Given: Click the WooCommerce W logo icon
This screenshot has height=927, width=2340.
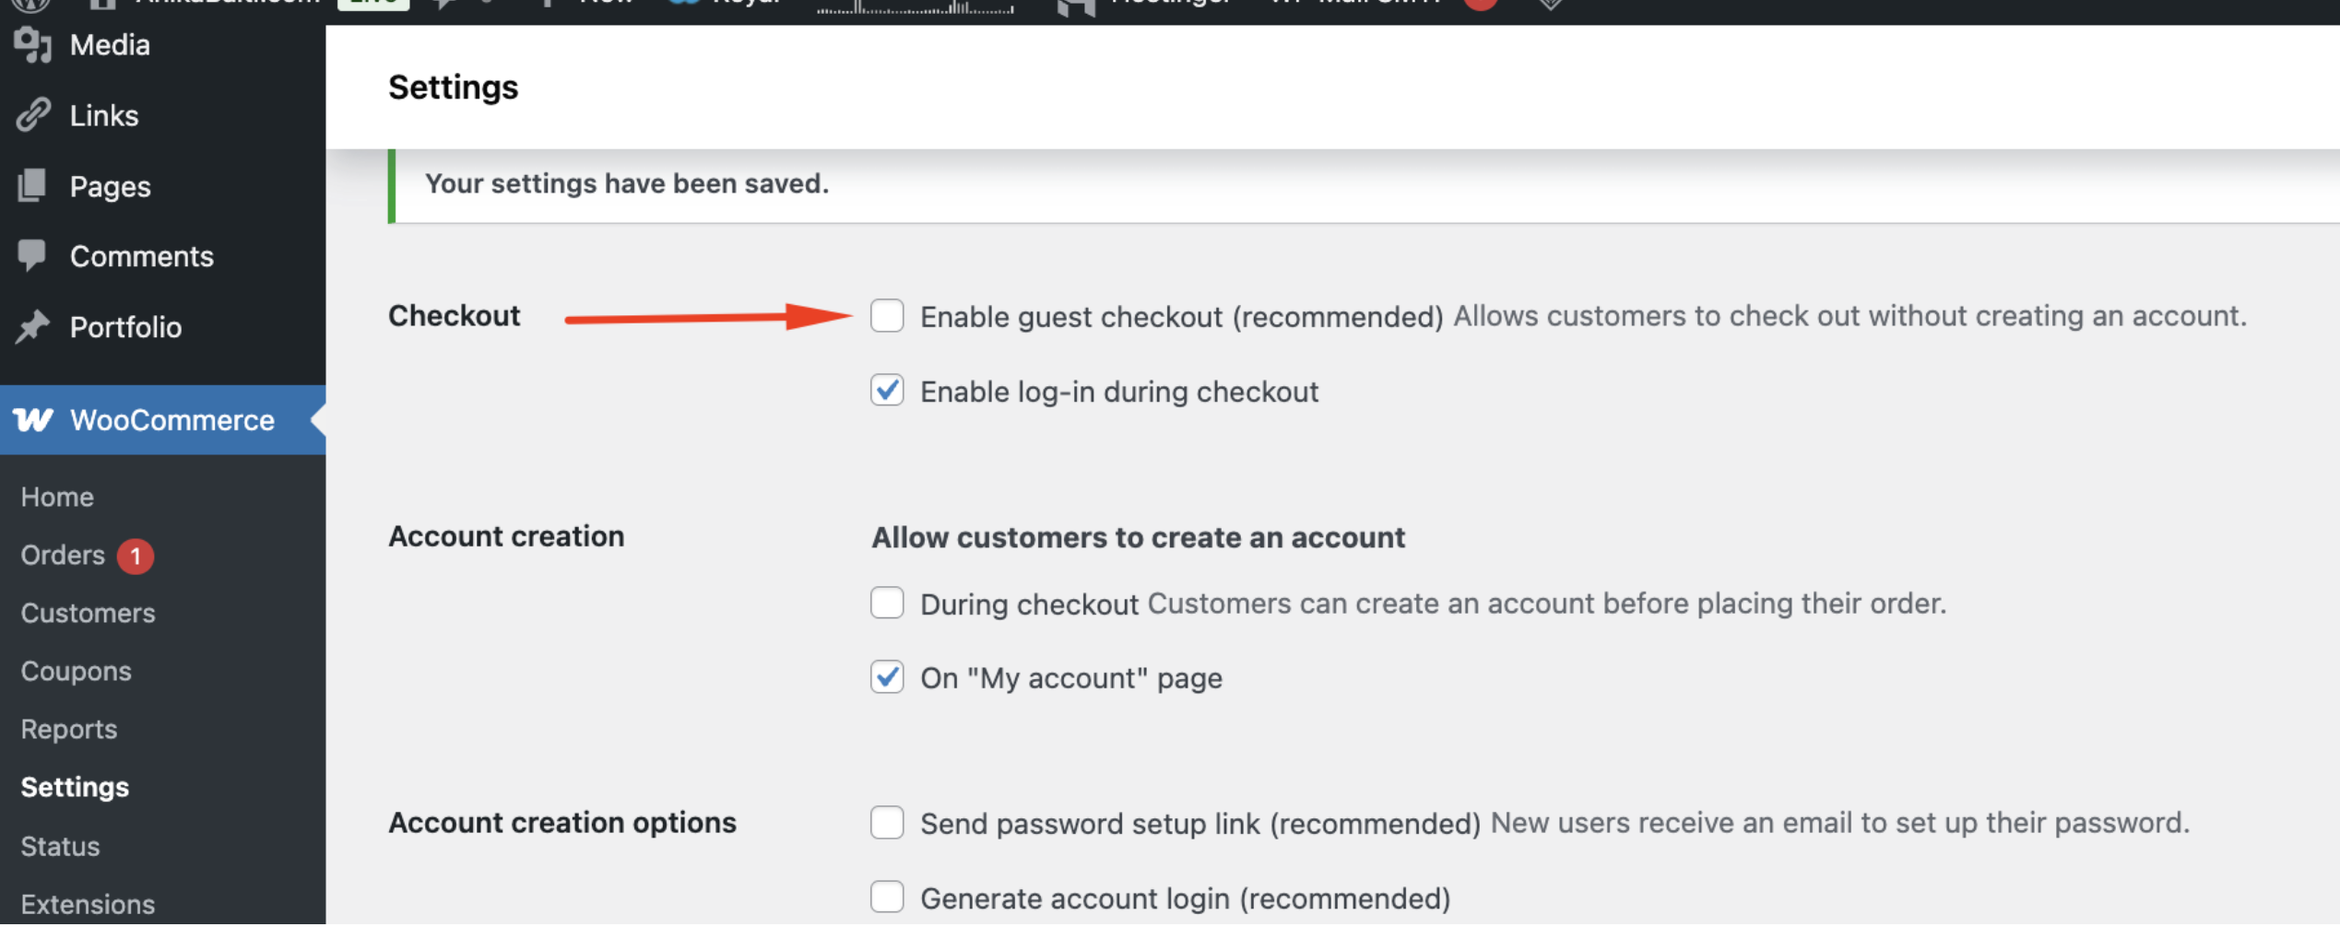Looking at the screenshot, I should [33, 419].
